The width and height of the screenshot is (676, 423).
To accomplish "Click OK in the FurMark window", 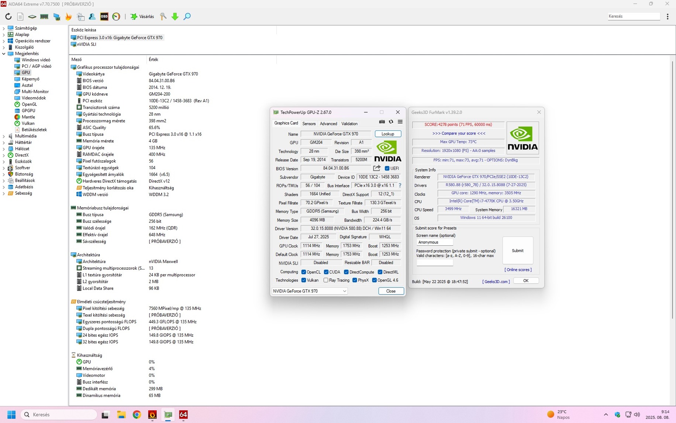I will point(526,281).
